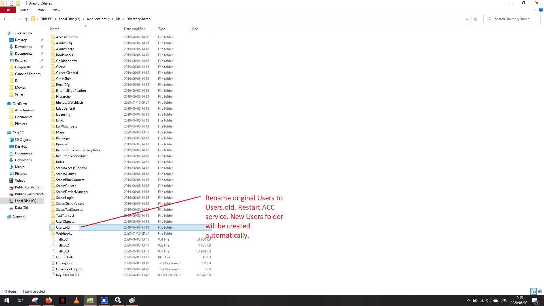The height and width of the screenshot is (306, 544).
Task: Open the notification center icon
Action: (x=535, y=300)
